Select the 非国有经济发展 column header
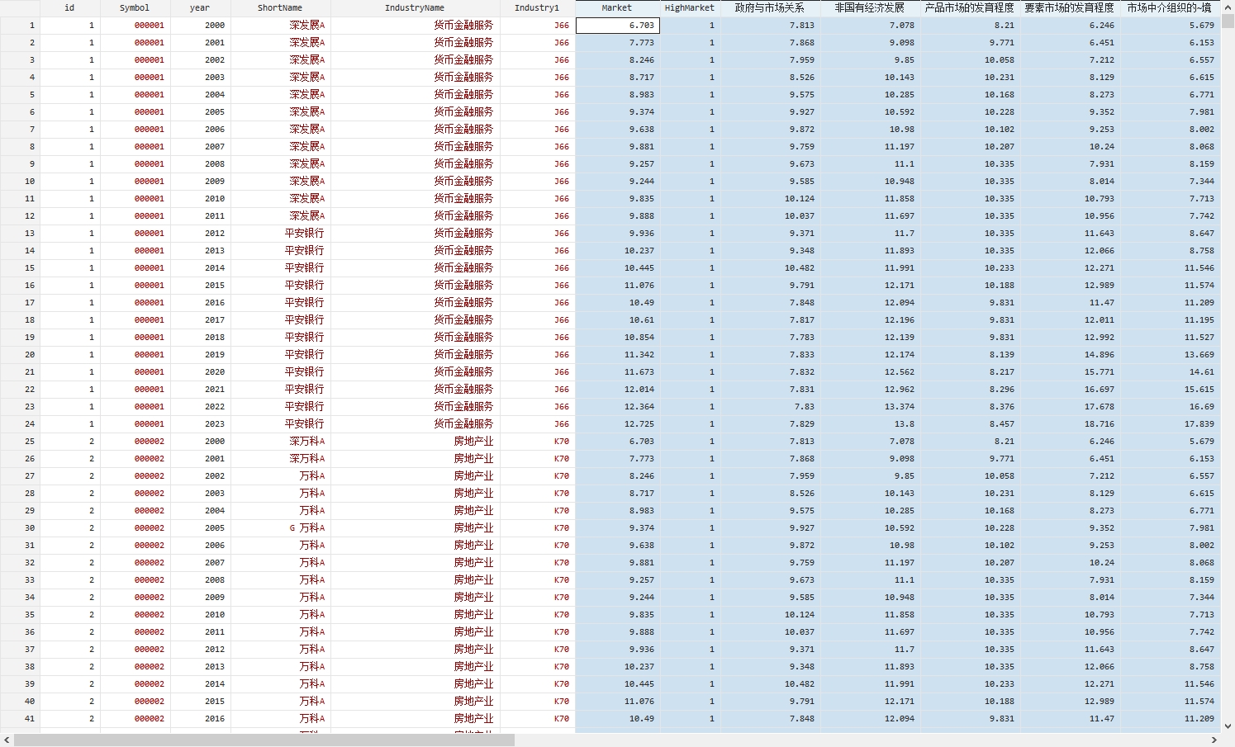Image resolution: width=1235 pixels, height=747 pixels. click(x=870, y=8)
